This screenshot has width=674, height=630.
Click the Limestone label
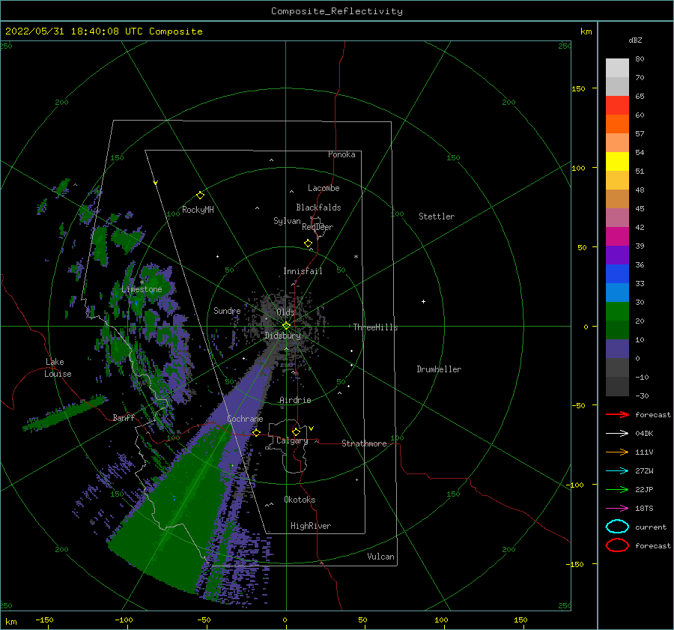(142, 289)
